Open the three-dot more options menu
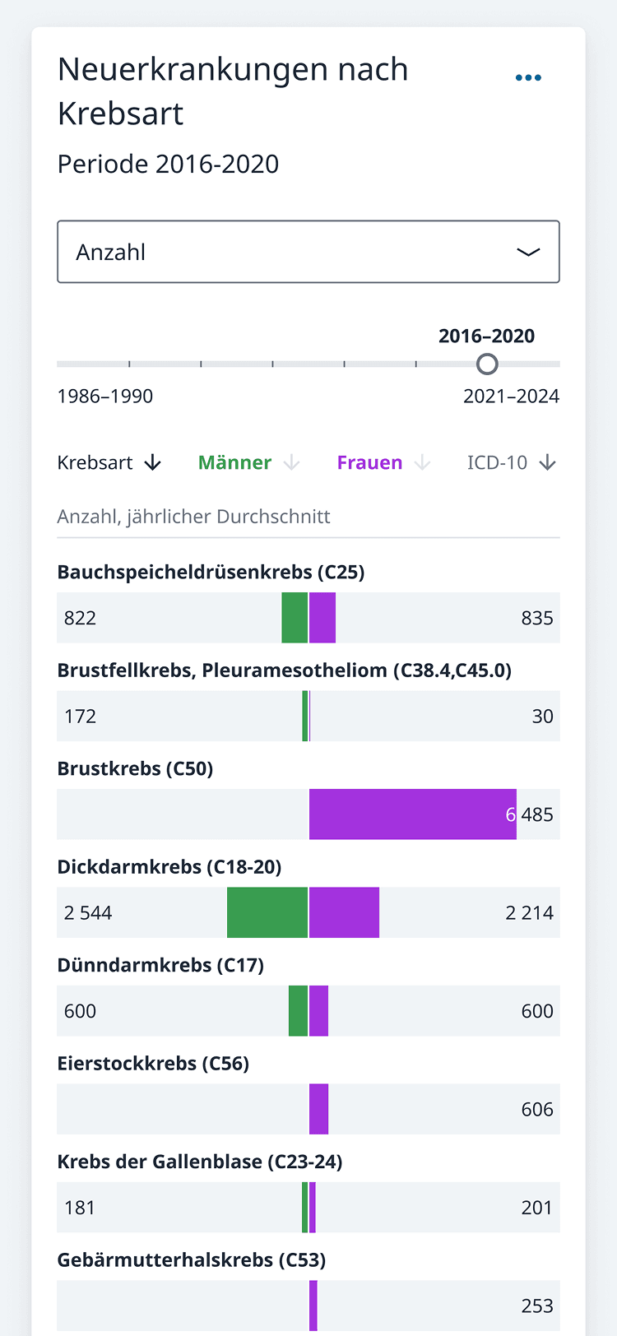 click(x=528, y=77)
